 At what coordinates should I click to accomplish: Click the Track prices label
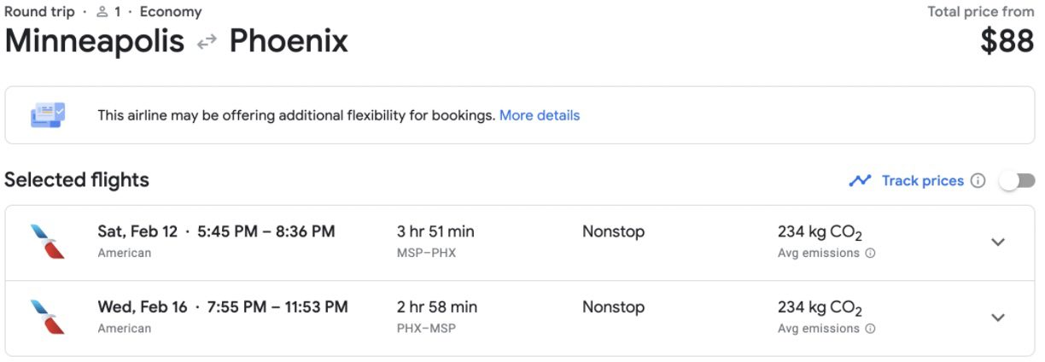coord(922,181)
